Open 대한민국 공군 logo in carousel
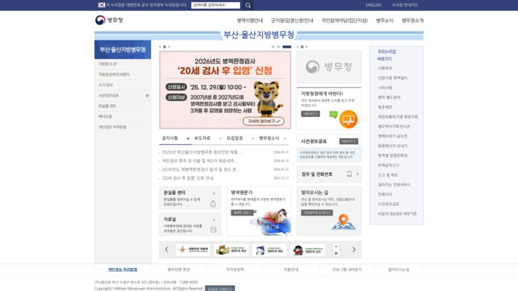Viewport: 518px width, 291px height. point(308,250)
